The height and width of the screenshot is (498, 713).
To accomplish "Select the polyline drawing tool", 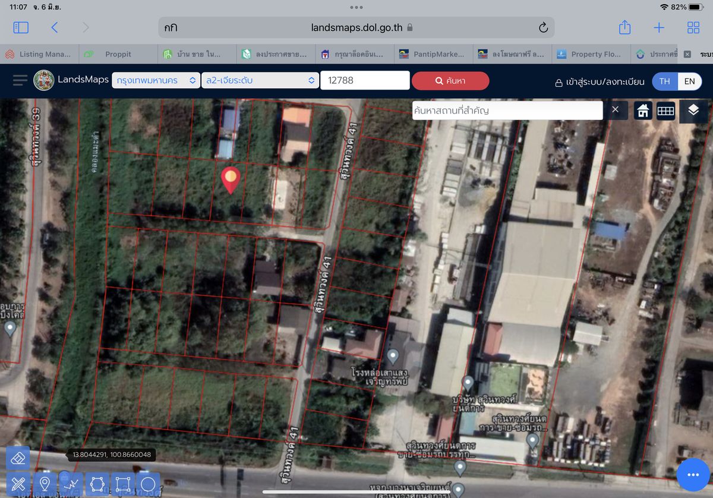I will (x=70, y=484).
